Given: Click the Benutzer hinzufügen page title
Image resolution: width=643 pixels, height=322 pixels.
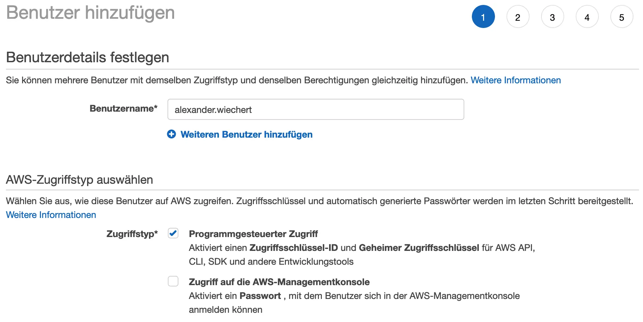Looking at the screenshot, I should (x=90, y=13).
